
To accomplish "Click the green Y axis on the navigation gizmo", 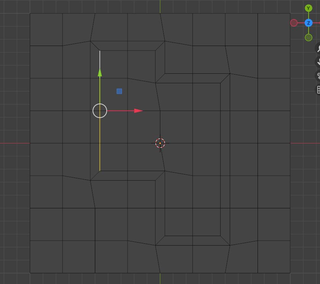I will point(308,8).
